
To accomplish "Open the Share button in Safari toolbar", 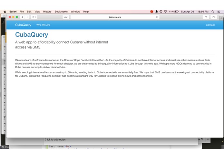I will (x=206, y=17).
